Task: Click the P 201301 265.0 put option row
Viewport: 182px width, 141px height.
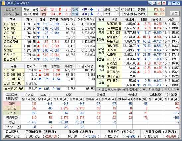Action: 14,79
